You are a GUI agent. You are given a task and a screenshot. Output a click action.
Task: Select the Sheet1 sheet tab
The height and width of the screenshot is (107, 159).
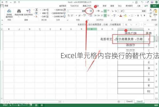(x=140, y=101)
